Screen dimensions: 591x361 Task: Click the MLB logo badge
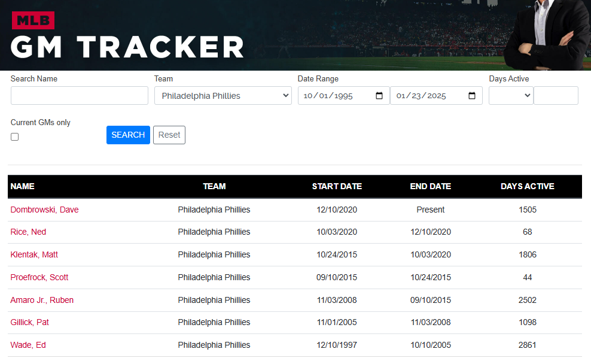pos(33,20)
